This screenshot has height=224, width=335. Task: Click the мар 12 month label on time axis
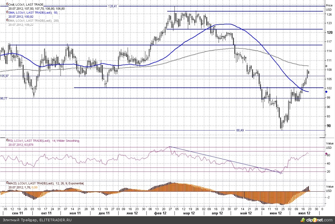[x=190, y=213]
